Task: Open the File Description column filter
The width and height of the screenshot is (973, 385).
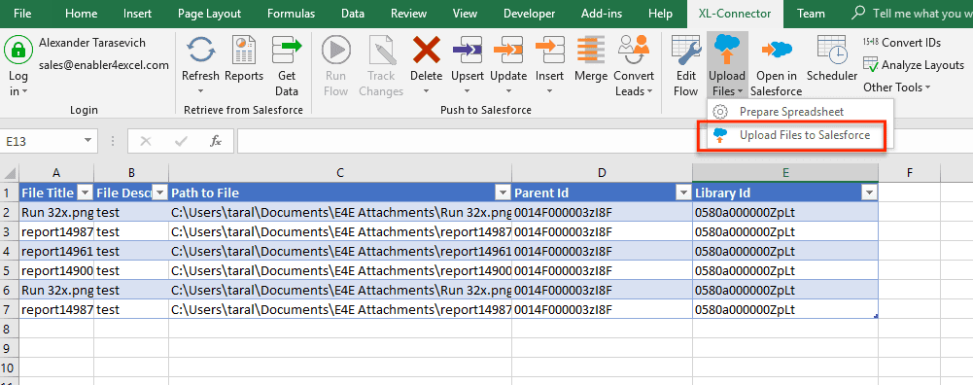Action: click(x=160, y=193)
